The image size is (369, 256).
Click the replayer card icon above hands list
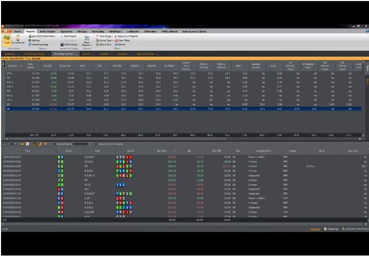27,144
